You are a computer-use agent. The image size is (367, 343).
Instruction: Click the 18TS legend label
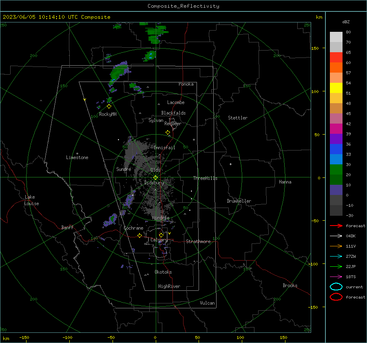tap(351, 277)
